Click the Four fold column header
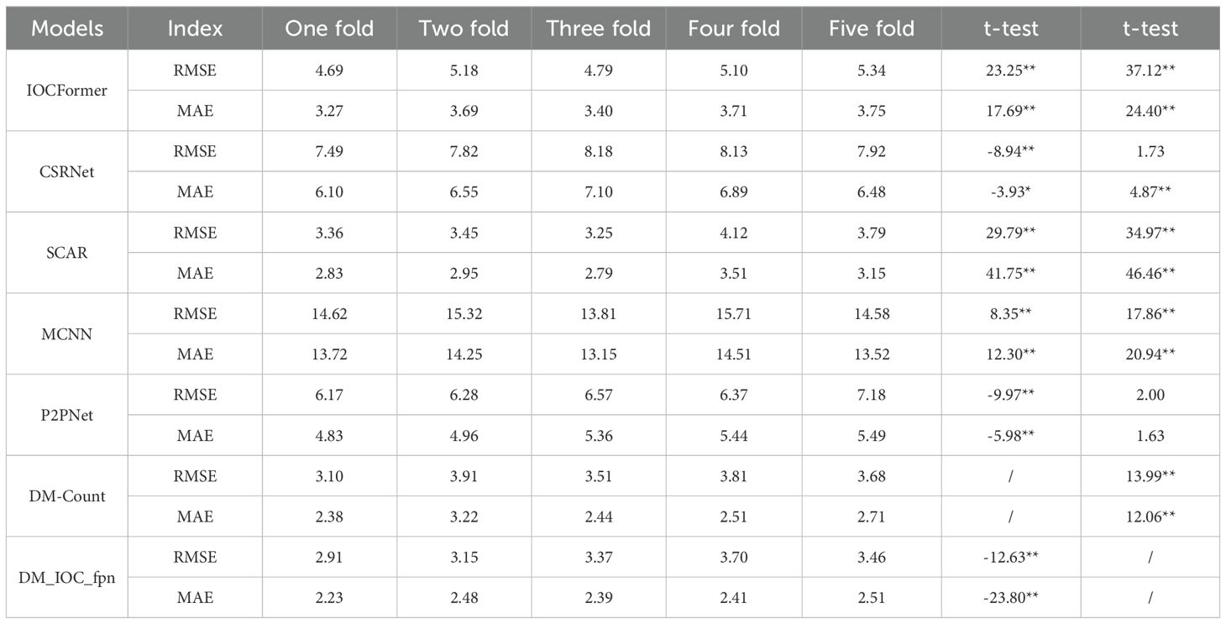The height and width of the screenshot is (624, 1226). [x=734, y=29]
